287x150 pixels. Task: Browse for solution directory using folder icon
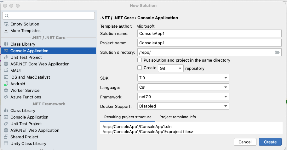click(277, 53)
